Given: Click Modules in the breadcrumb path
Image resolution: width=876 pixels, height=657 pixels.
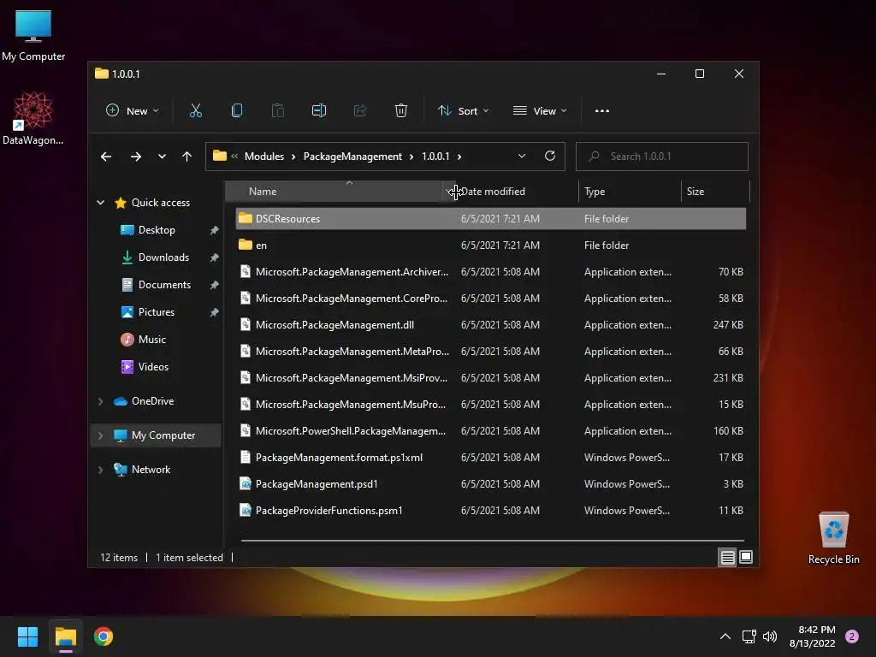Looking at the screenshot, I should pos(264,157).
